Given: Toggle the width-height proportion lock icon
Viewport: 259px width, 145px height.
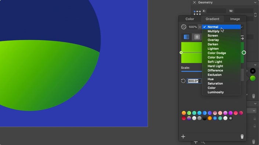Looking at the screenshot, I should tap(255, 15).
